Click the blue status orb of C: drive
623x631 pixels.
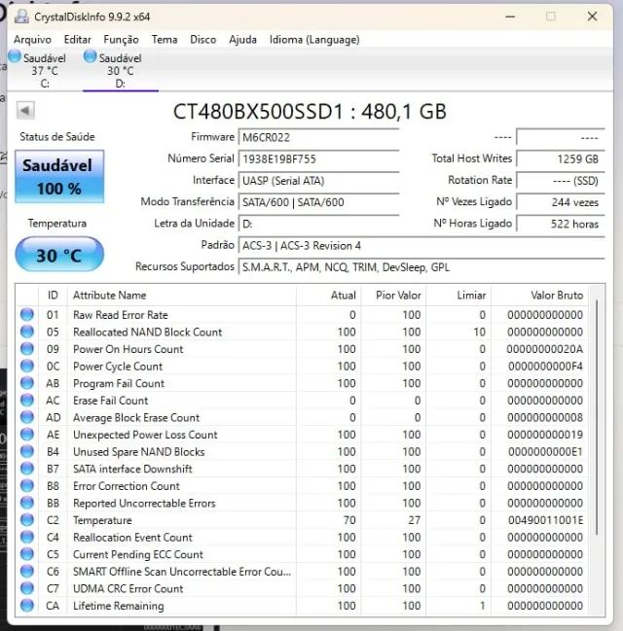(15, 56)
